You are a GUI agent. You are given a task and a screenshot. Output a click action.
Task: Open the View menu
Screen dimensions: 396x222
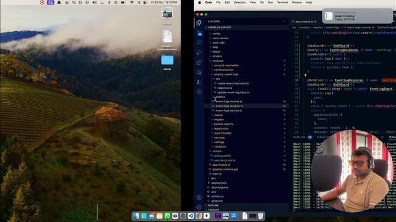click(x=253, y=2)
